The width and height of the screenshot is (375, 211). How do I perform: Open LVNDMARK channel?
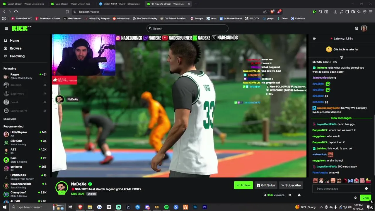tap(25, 177)
